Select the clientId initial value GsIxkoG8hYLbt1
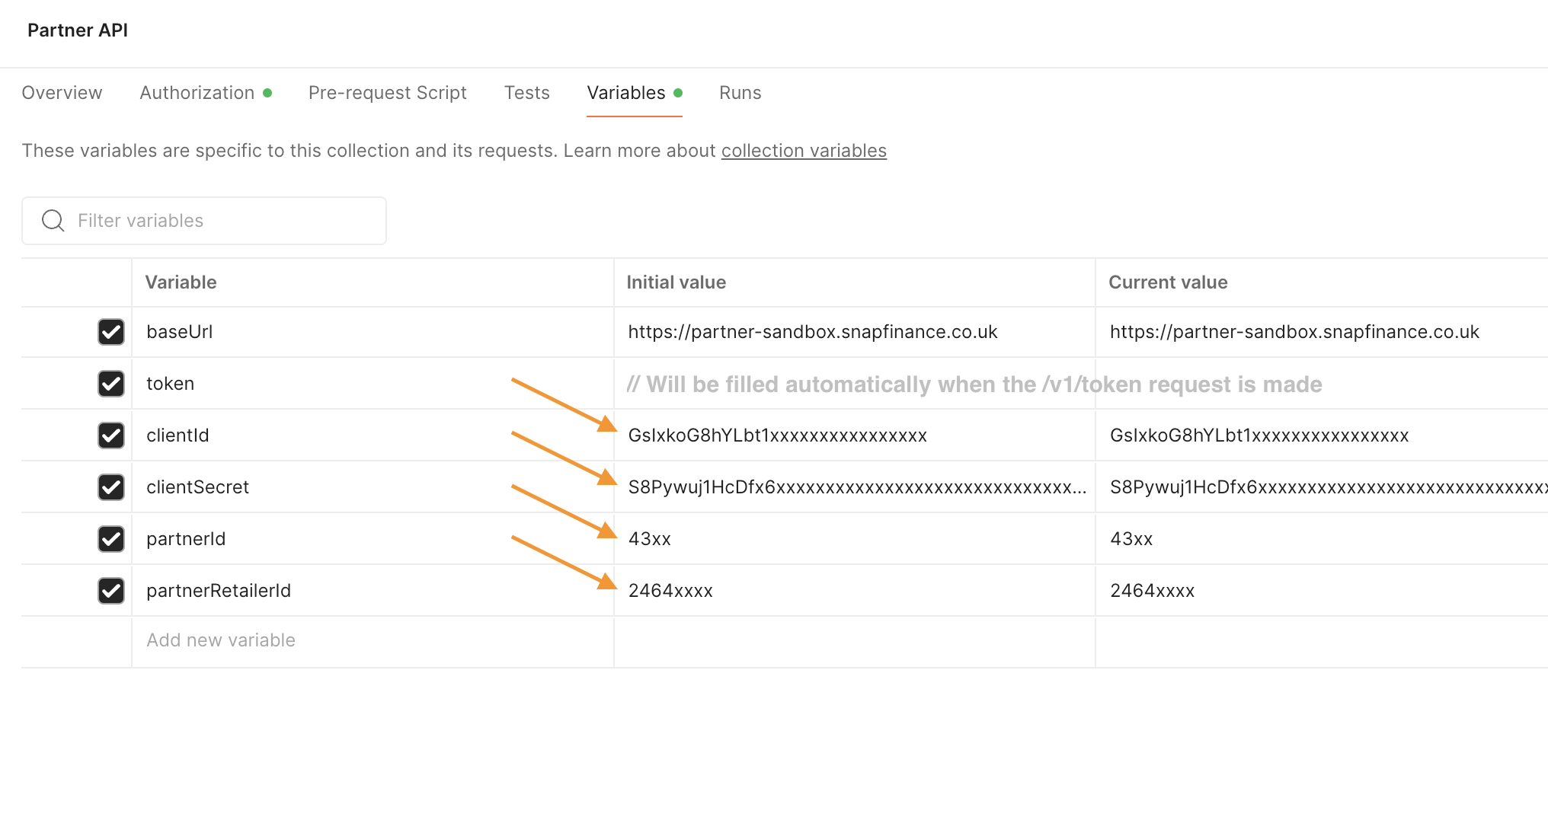The height and width of the screenshot is (839, 1548). point(777,435)
